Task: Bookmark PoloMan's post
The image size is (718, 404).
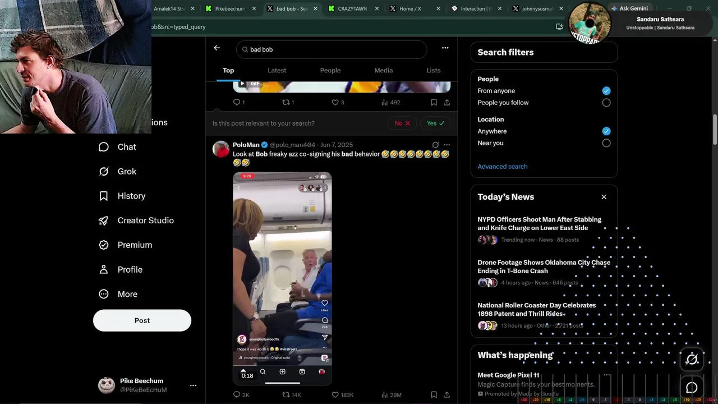Action: tap(434, 394)
